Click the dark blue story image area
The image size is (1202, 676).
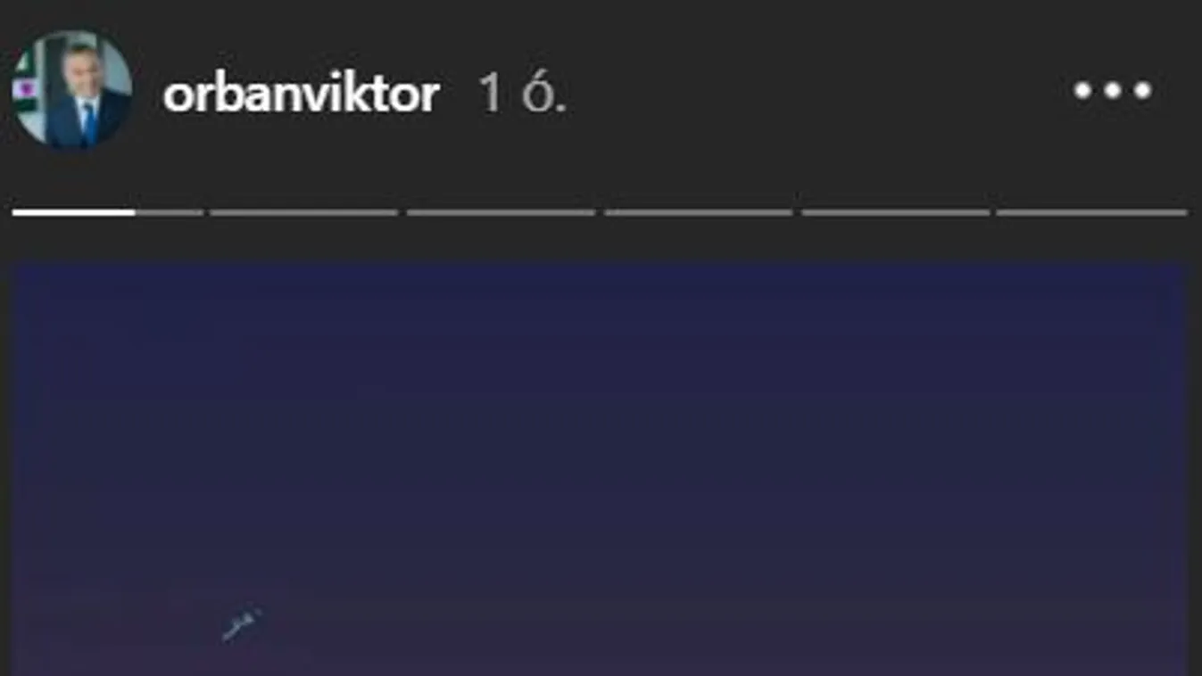click(600, 469)
